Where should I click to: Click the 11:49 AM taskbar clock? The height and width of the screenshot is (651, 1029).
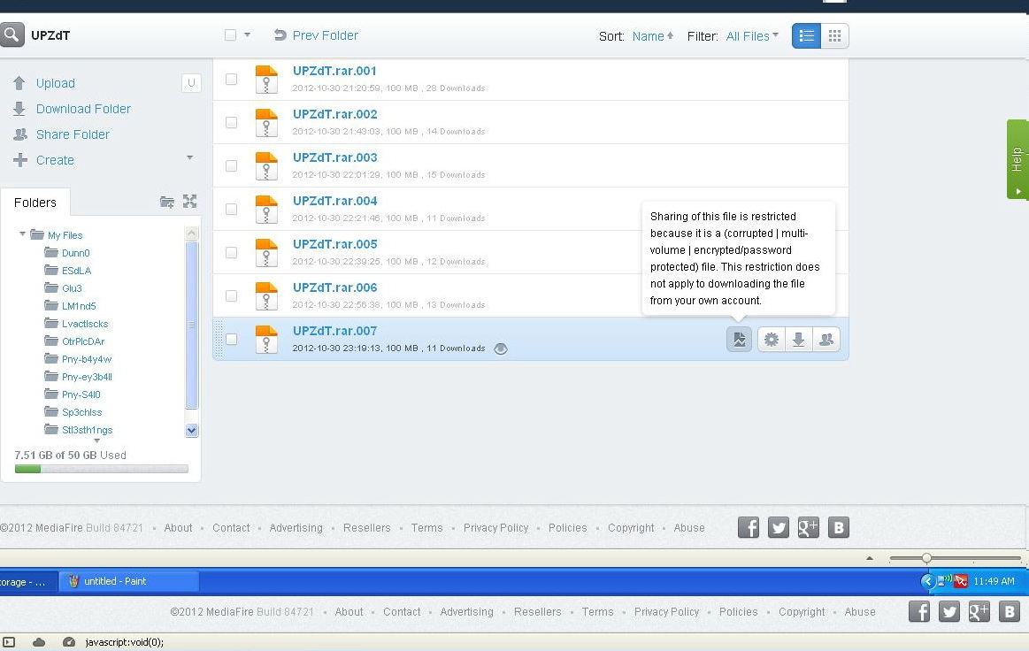tap(994, 581)
